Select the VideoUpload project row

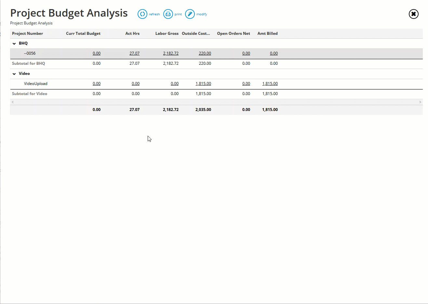click(x=216, y=84)
